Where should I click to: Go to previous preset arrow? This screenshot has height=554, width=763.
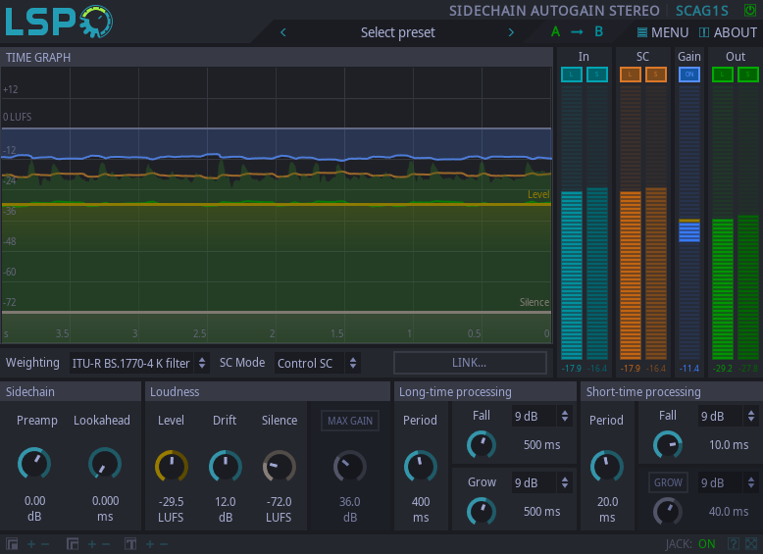pos(283,32)
